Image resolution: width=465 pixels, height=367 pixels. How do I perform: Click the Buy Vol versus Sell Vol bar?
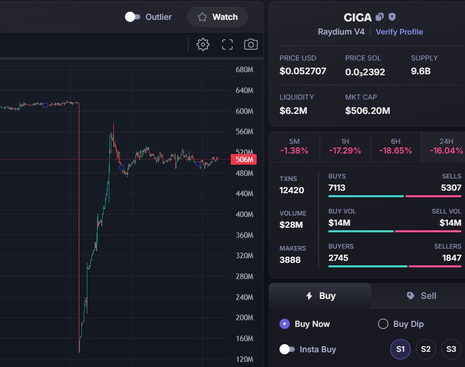coord(395,231)
